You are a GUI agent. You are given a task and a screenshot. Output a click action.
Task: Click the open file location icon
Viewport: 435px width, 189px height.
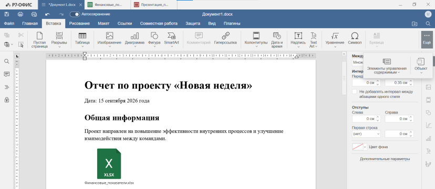(x=415, y=24)
